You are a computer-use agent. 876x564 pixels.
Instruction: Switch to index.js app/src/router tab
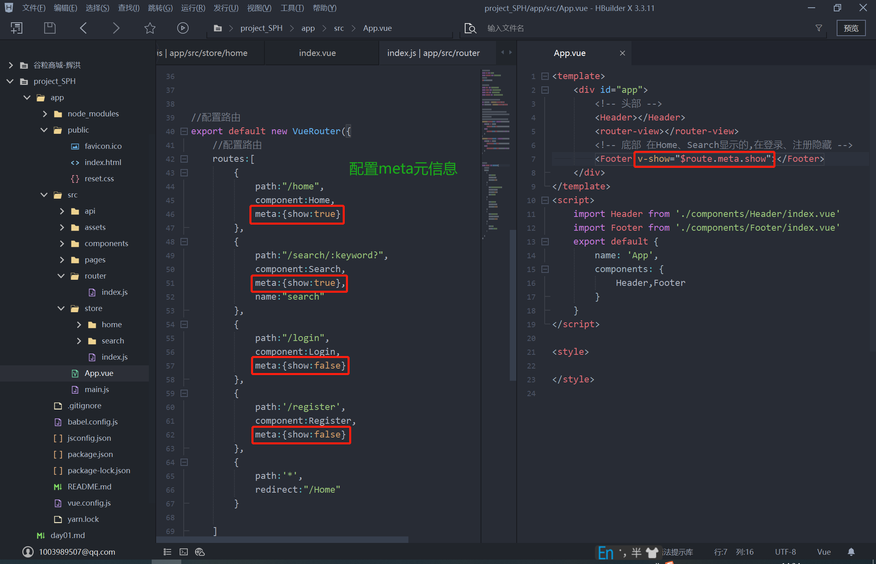point(434,53)
